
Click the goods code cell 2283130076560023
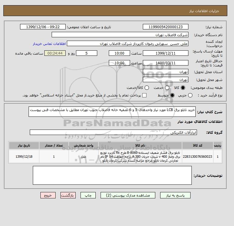[198, 157]
